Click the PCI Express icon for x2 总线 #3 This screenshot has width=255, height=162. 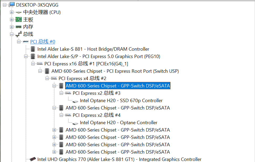[x=68, y=93]
